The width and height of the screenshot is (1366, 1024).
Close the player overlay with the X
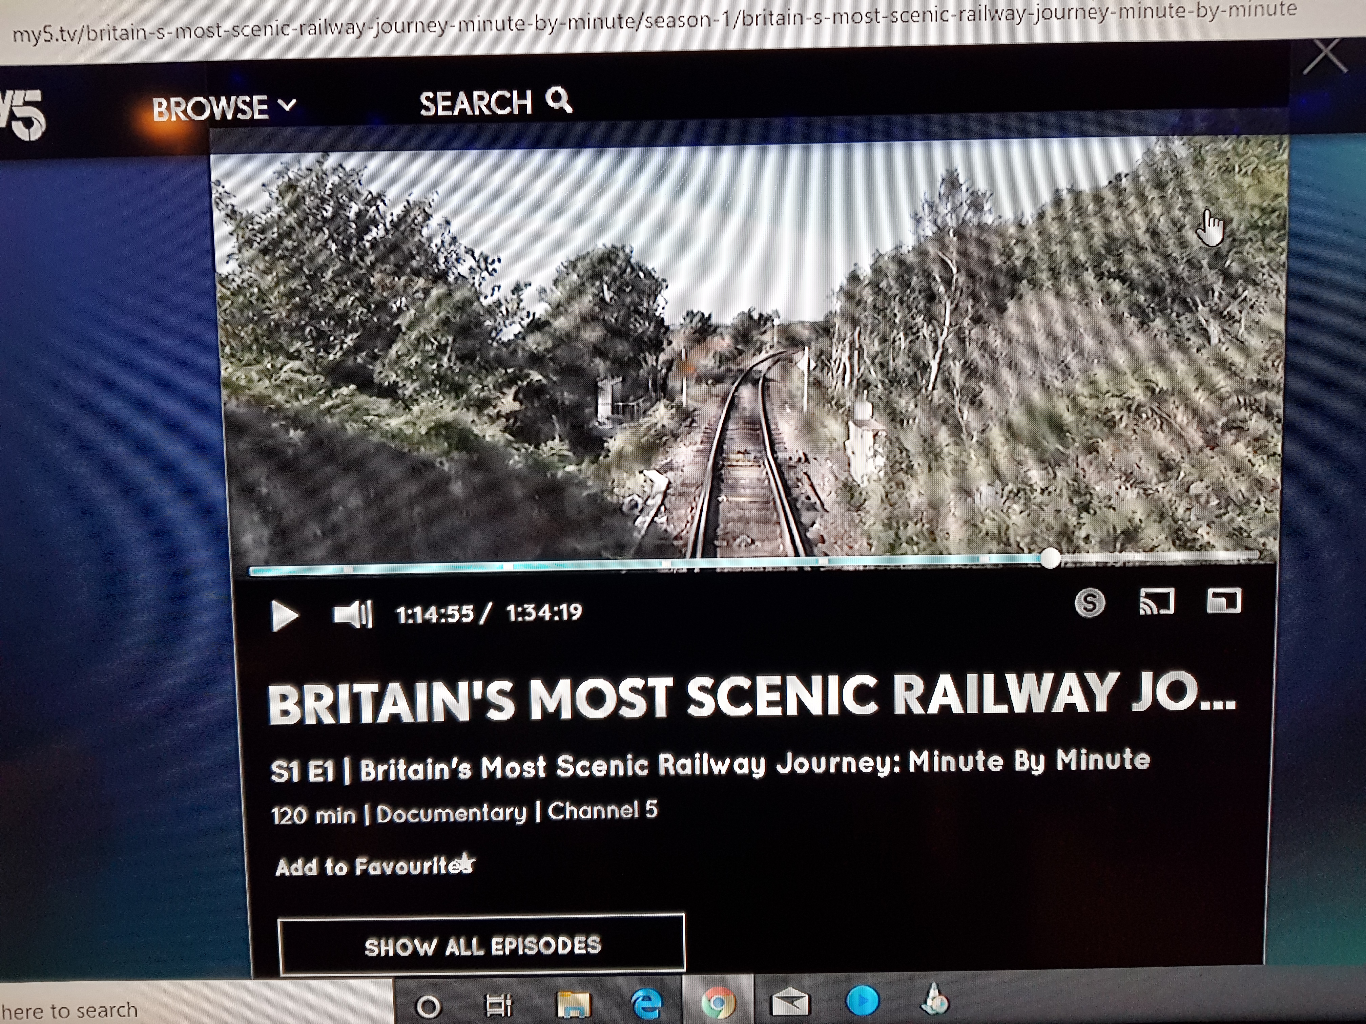click(1325, 56)
